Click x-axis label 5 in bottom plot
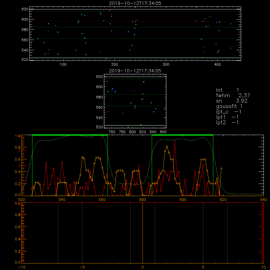 203,267
